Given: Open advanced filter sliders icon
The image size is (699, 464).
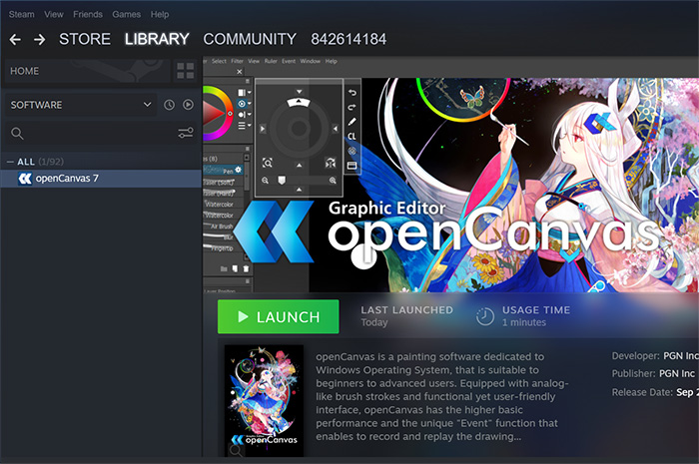Looking at the screenshot, I should 186,133.
